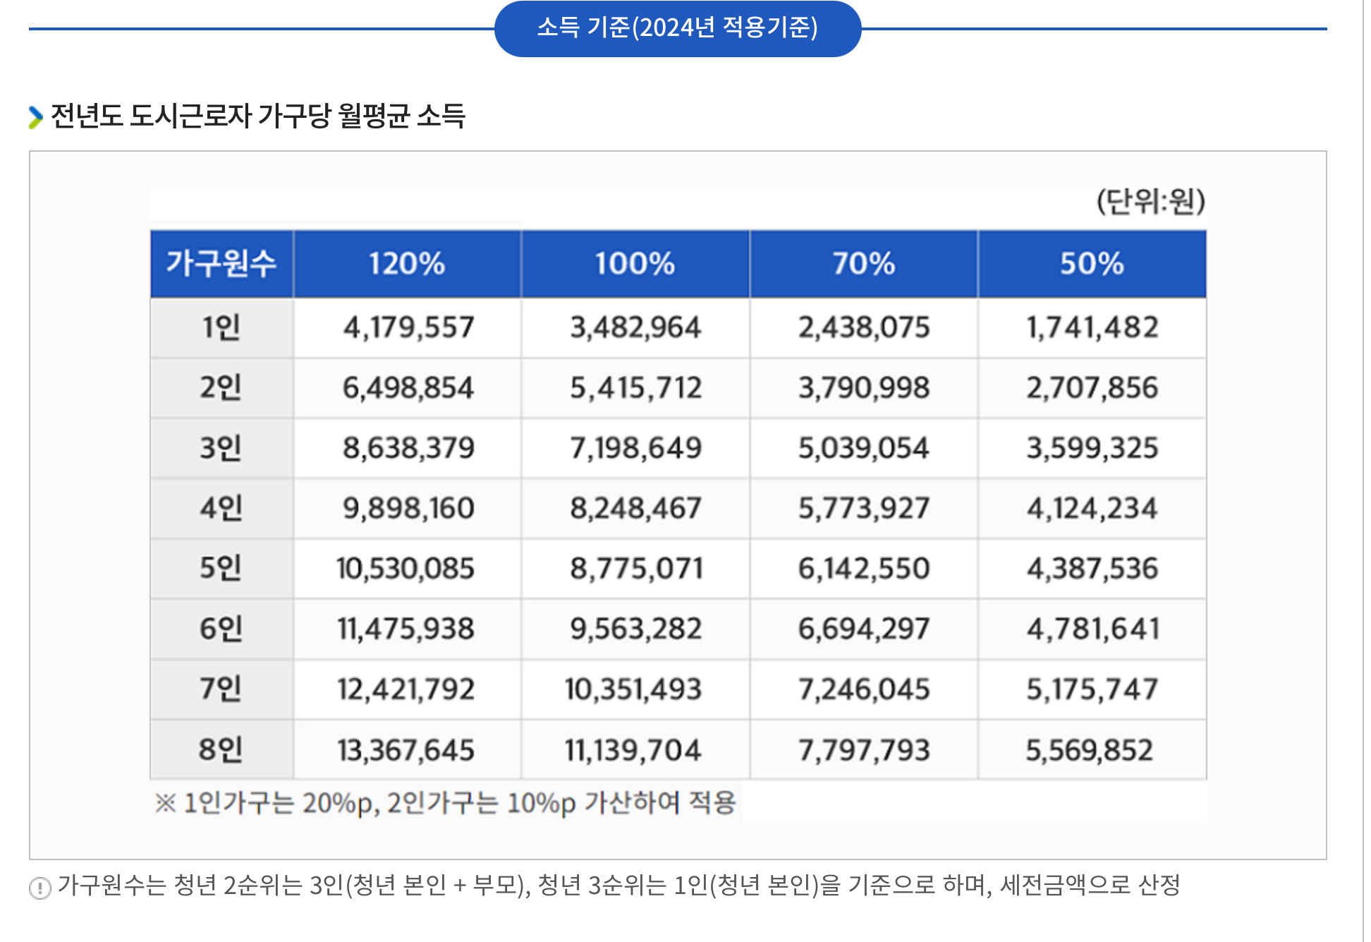1371x942 pixels.
Task: Click the 70% column header
Action: [x=863, y=264]
